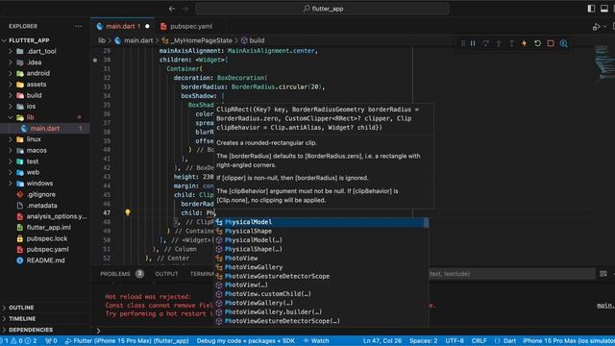Click the debug Step Over button
The height and width of the screenshot is (346, 615).
tap(486, 43)
